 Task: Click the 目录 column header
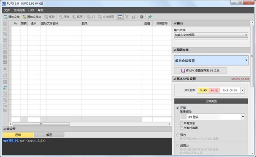[112, 24]
